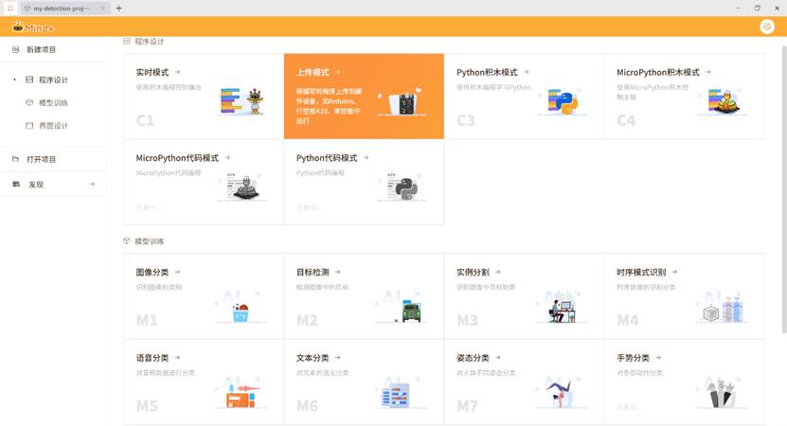Click the vertical scrollbar on right
Viewport: 787px width, 426px height.
click(781, 189)
